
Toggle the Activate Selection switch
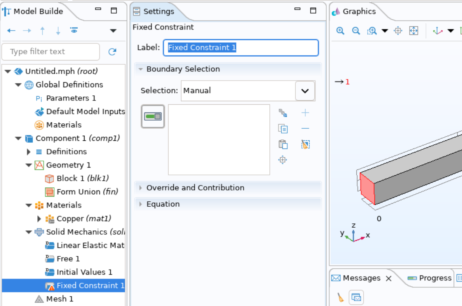pos(153,116)
